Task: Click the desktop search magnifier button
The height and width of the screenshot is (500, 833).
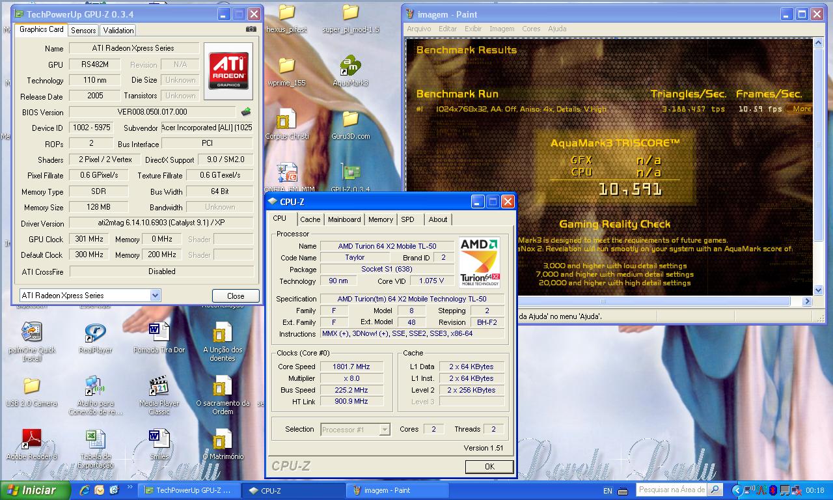Action: pos(715,490)
